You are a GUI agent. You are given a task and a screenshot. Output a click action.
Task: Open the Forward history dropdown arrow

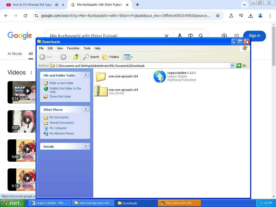(70, 57)
